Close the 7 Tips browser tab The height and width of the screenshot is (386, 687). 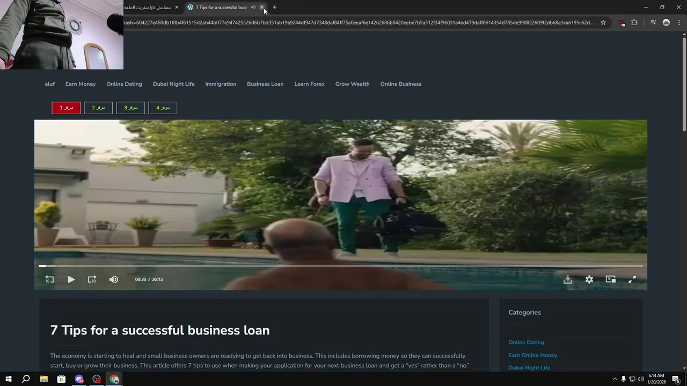[x=262, y=8]
